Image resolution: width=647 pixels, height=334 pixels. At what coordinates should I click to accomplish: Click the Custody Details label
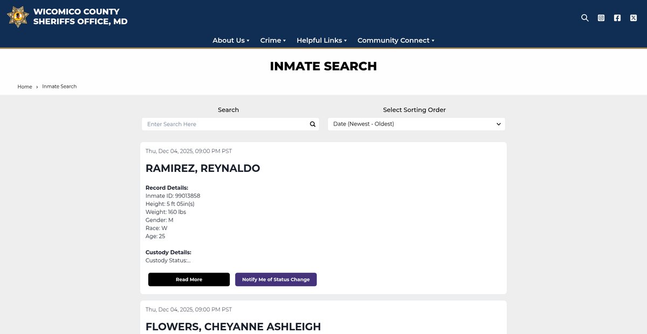pyautogui.click(x=168, y=253)
